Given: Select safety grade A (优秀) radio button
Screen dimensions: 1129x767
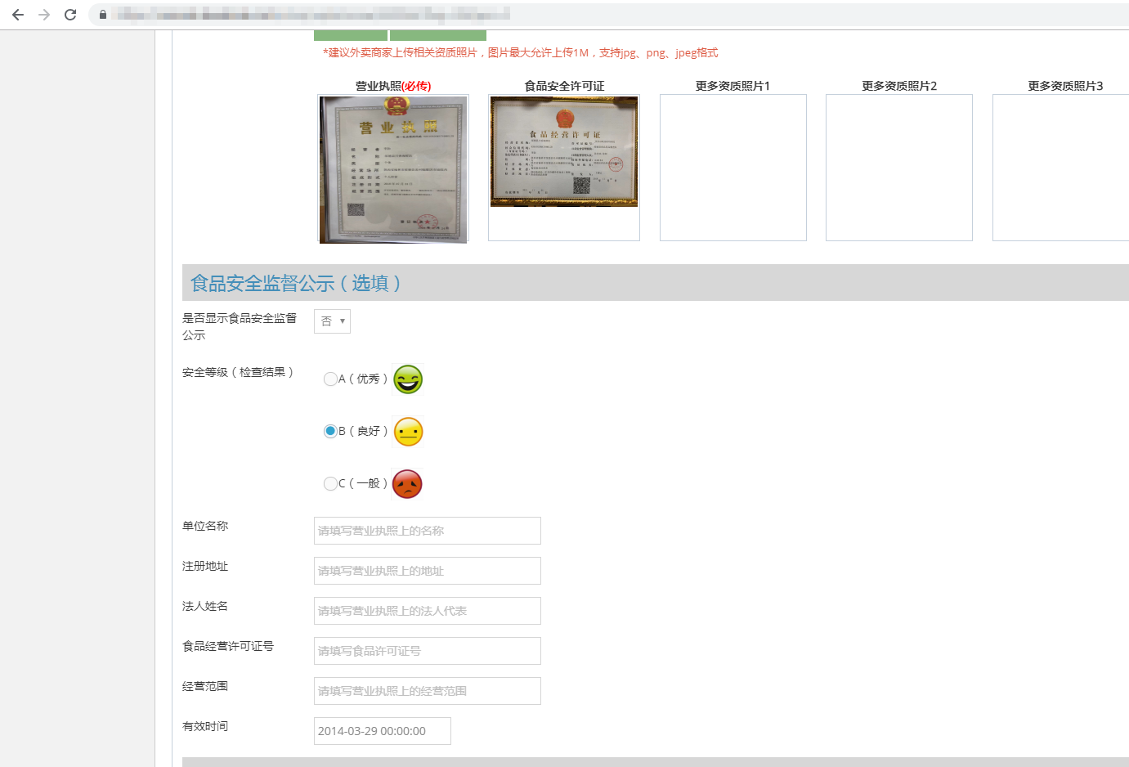Looking at the screenshot, I should (330, 379).
